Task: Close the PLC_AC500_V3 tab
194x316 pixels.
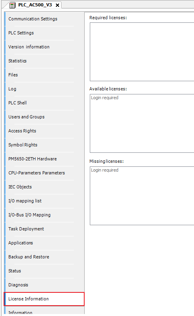Action: click(57, 5)
